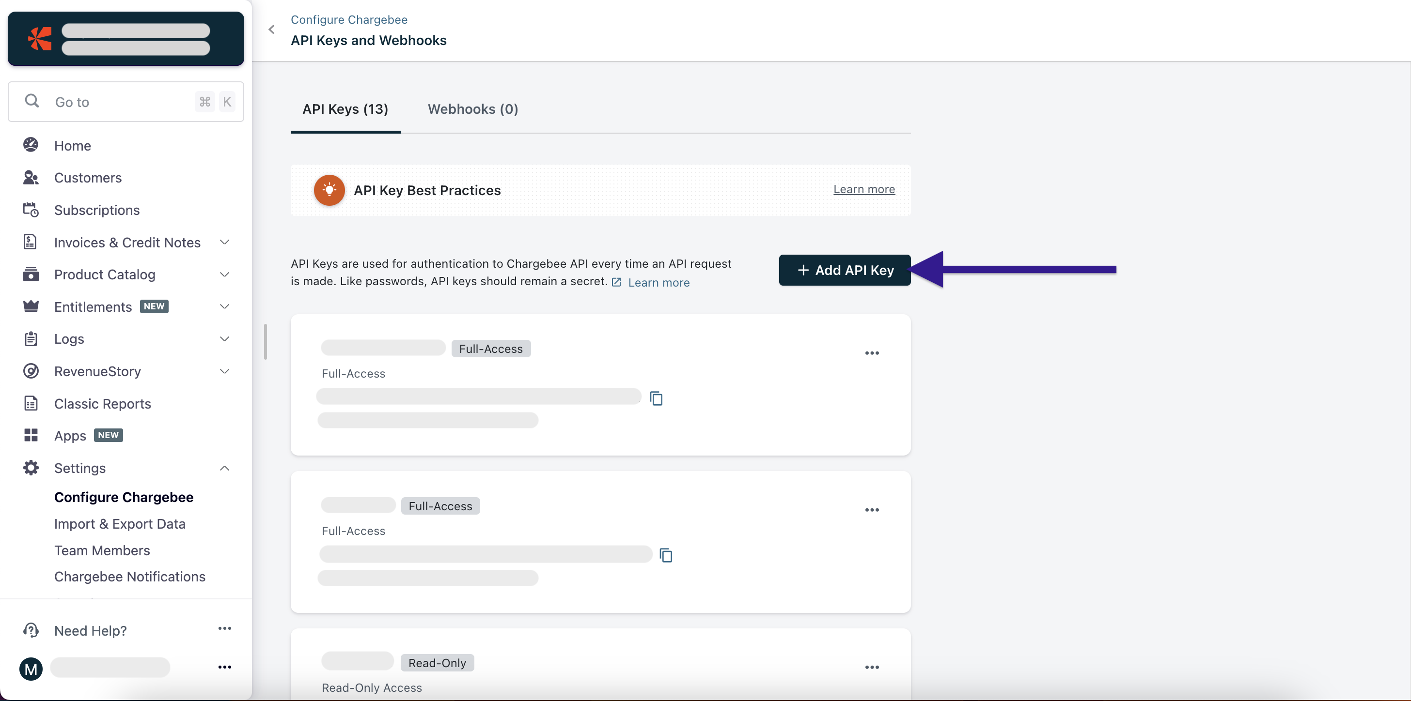Open the Home page

[x=72, y=146]
